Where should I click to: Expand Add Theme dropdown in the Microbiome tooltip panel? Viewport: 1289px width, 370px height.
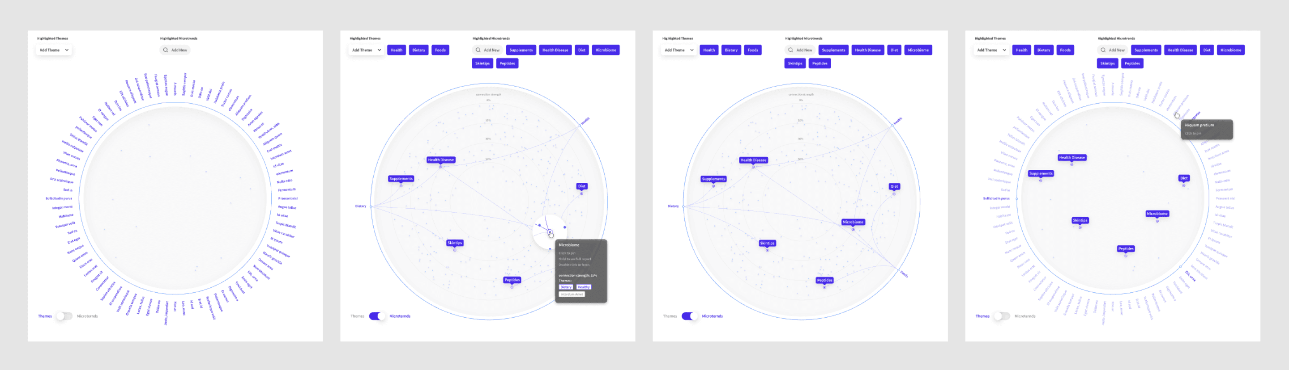tap(366, 50)
